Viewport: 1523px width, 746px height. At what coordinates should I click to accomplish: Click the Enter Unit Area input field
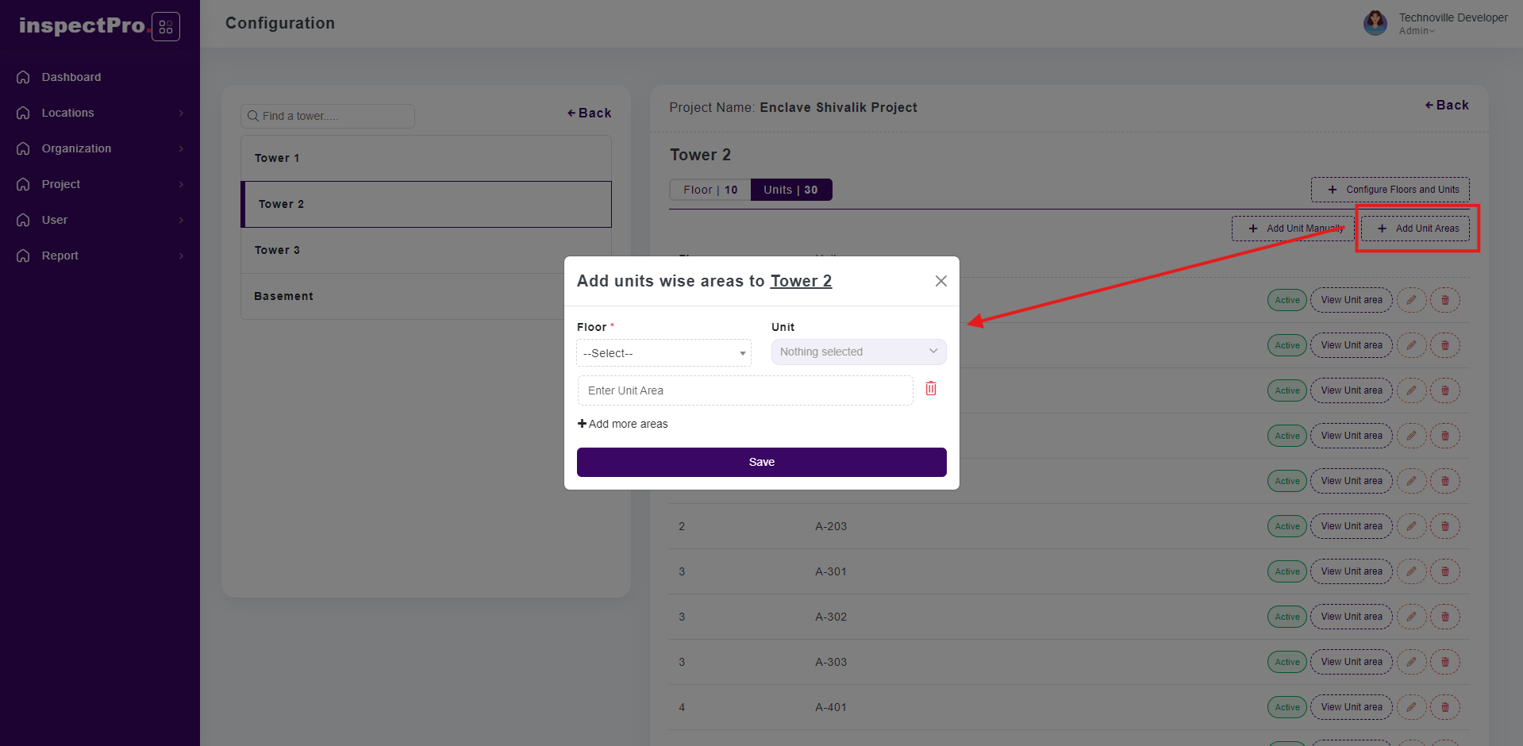click(x=744, y=390)
